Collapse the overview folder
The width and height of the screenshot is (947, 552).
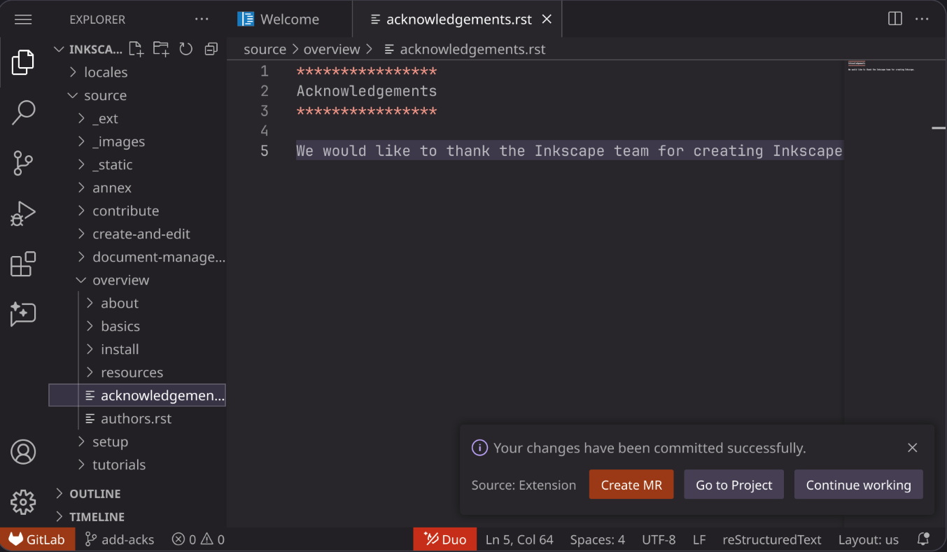137,280
